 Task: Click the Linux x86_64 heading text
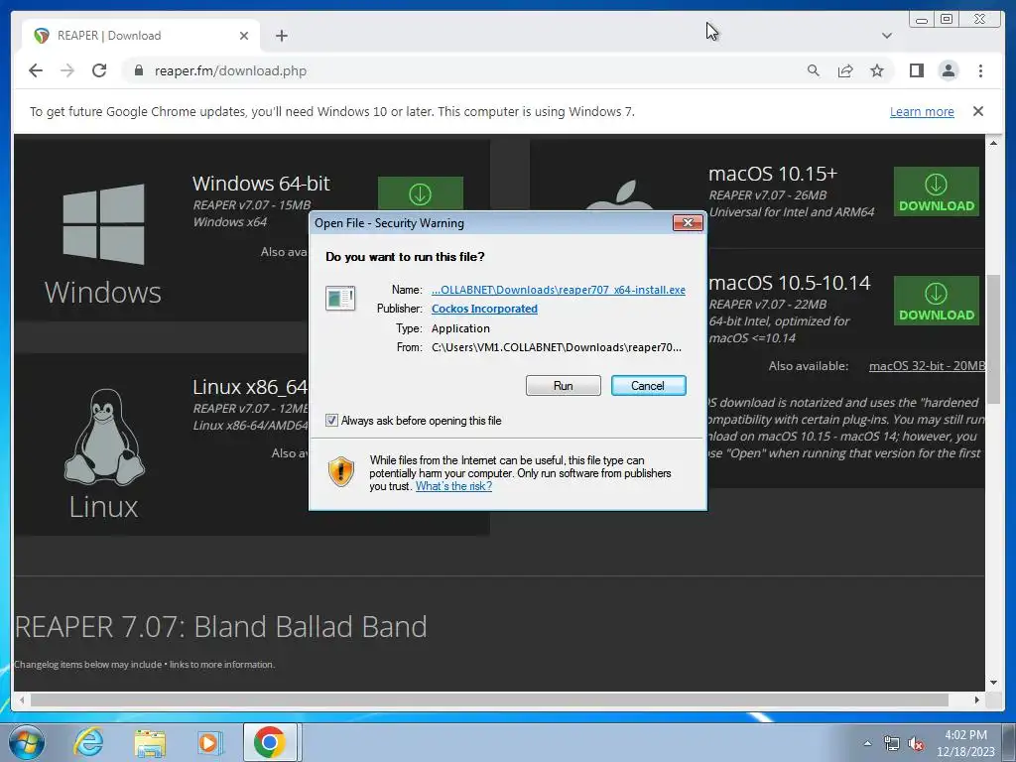tap(250, 387)
